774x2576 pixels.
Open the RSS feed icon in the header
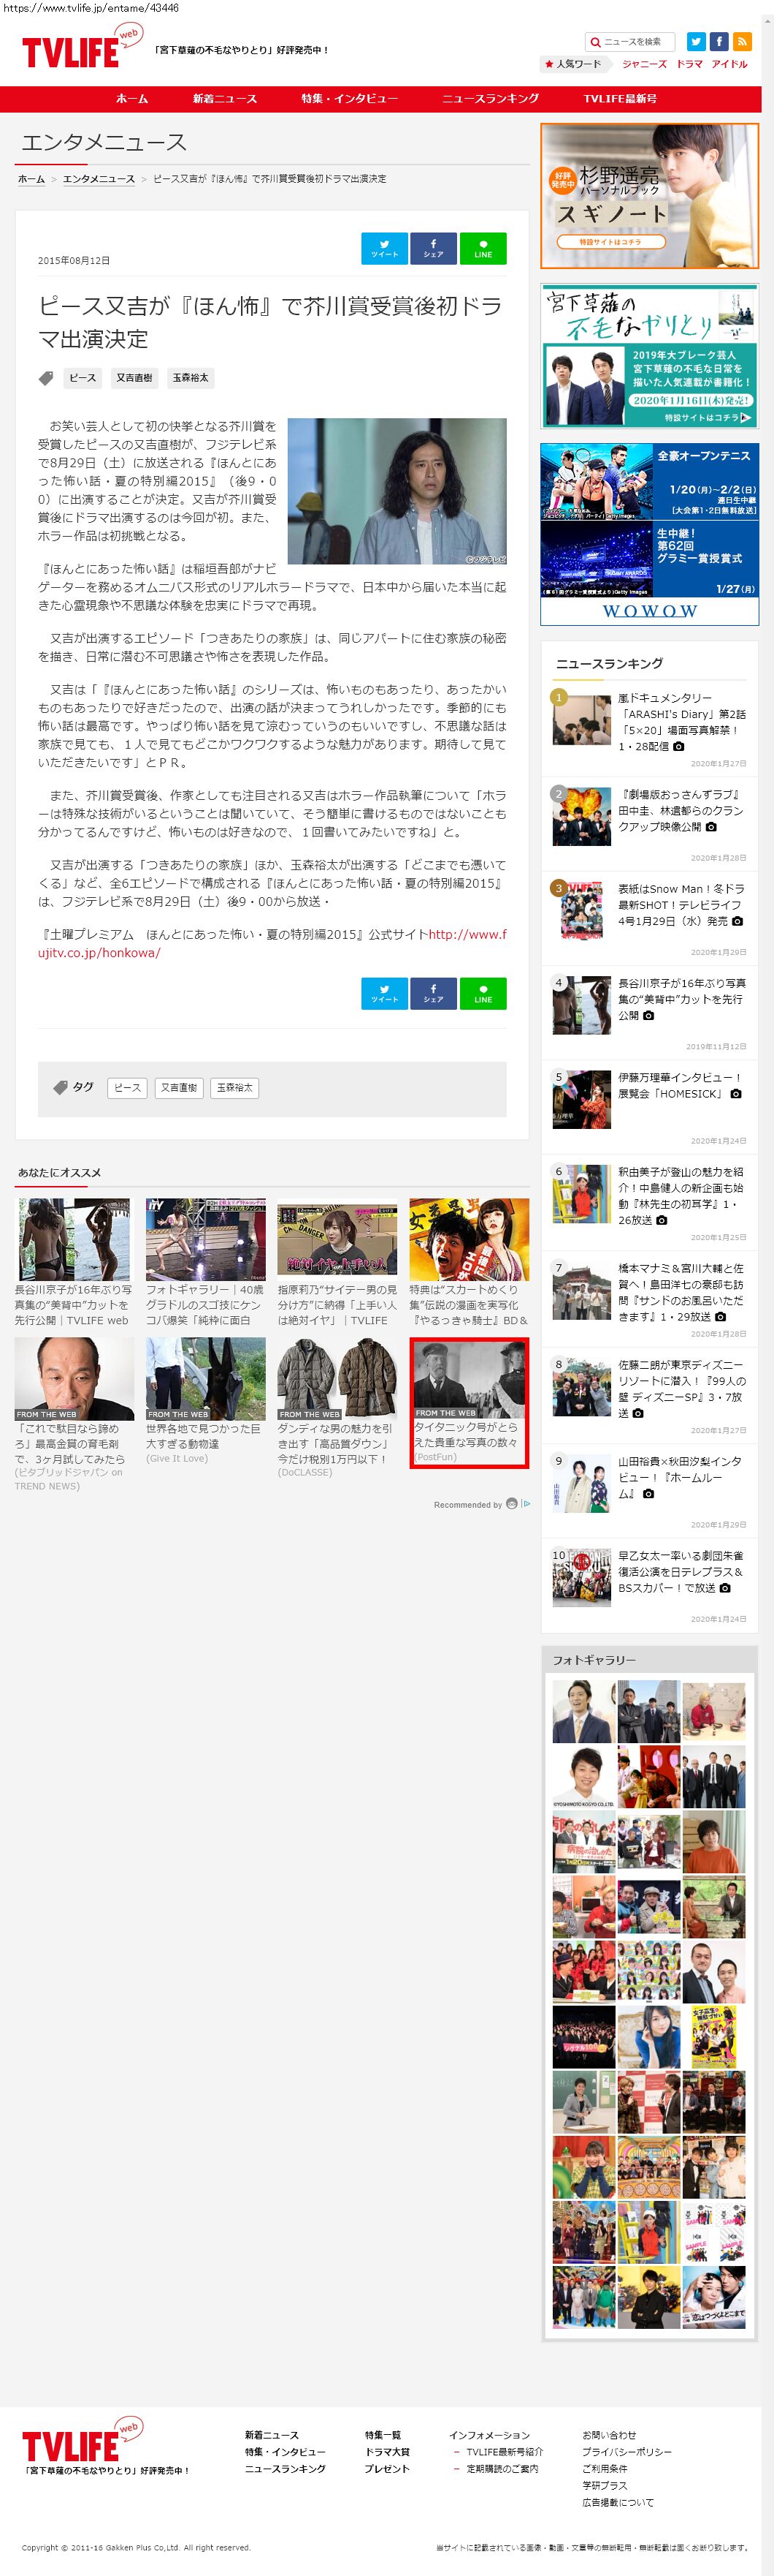(741, 41)
